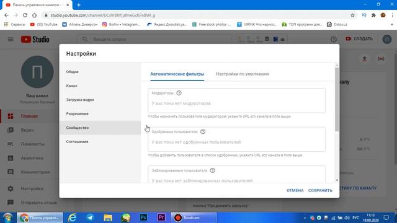Open File Explorer from taskbar
397x223 pixels.
(x=107, y=217)
